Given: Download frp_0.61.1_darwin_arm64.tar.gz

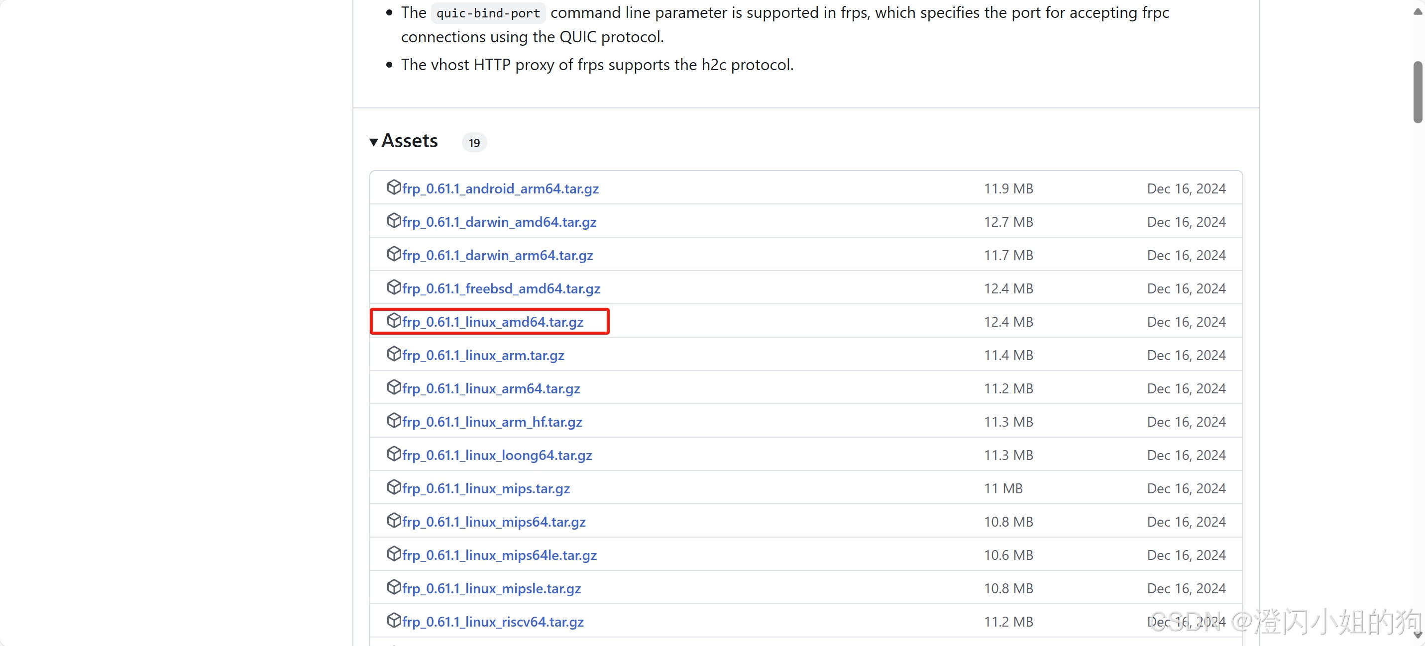Looking at the screenshot, I should click(497, 255).
